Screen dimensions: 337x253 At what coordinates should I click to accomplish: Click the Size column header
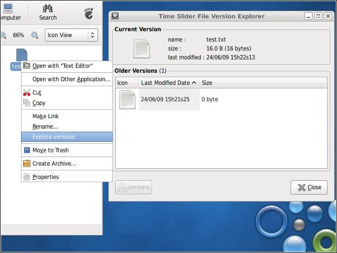(x=263, y=83)
